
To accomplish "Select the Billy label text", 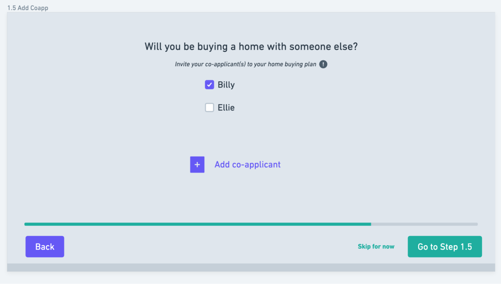I will [226, 85].
